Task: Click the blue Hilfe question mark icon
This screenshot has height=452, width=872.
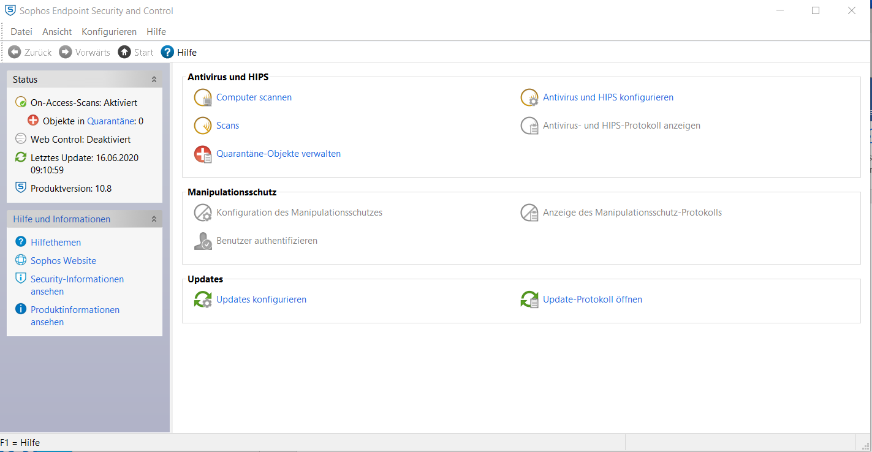Action: pyautogui.click(x=167, y=52)
